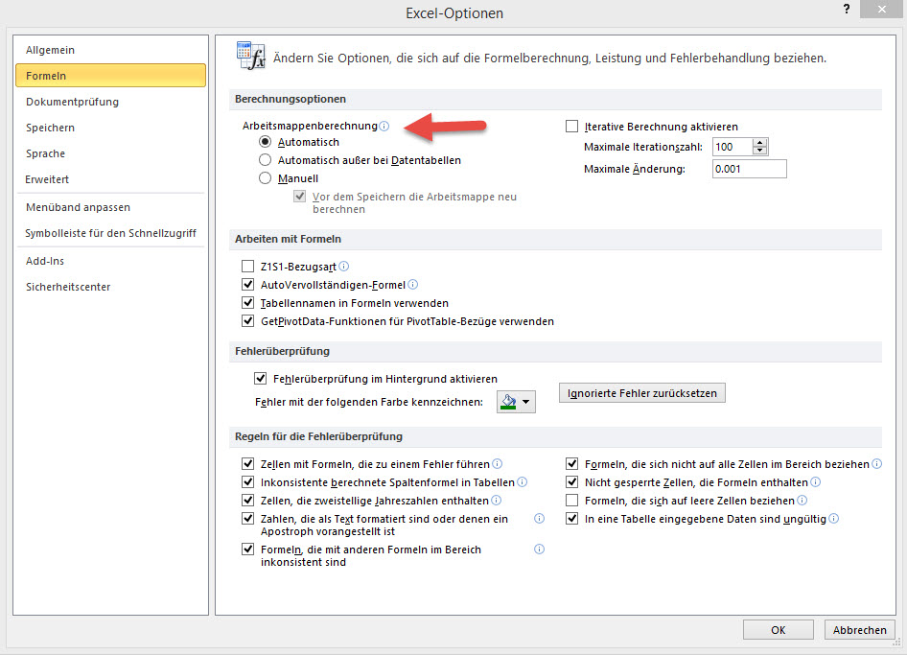907x655 pixels.
Task: Open Symbolleiste für den Schnellzugriff category
Action: (110, 233)
